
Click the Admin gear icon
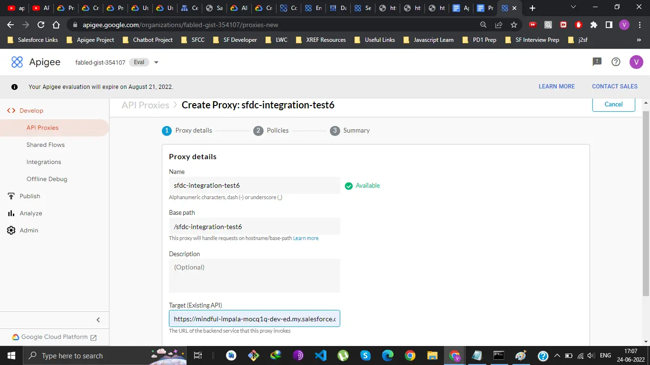coord(11,231)
